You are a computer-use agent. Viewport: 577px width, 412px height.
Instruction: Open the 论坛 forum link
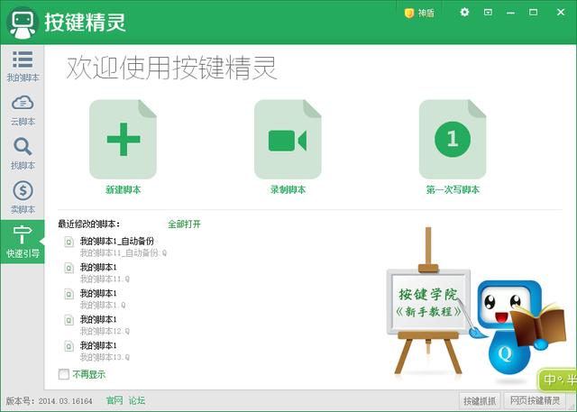click(x=137, y=400)
